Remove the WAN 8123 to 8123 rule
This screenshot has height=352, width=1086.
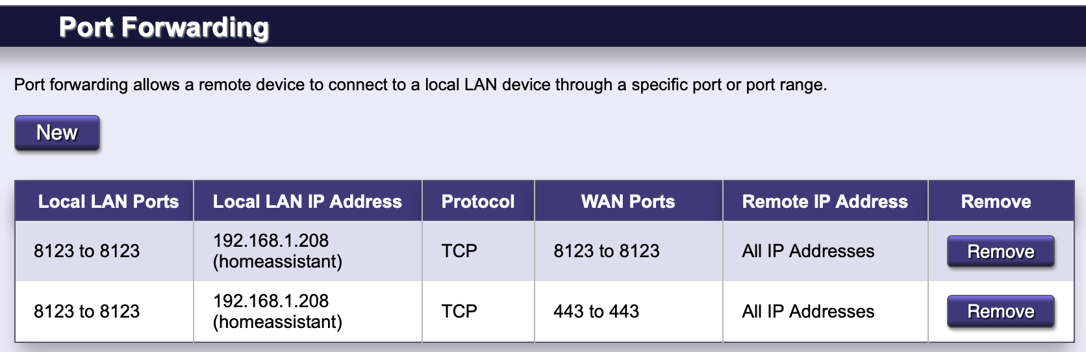[x=1000, y=251]
